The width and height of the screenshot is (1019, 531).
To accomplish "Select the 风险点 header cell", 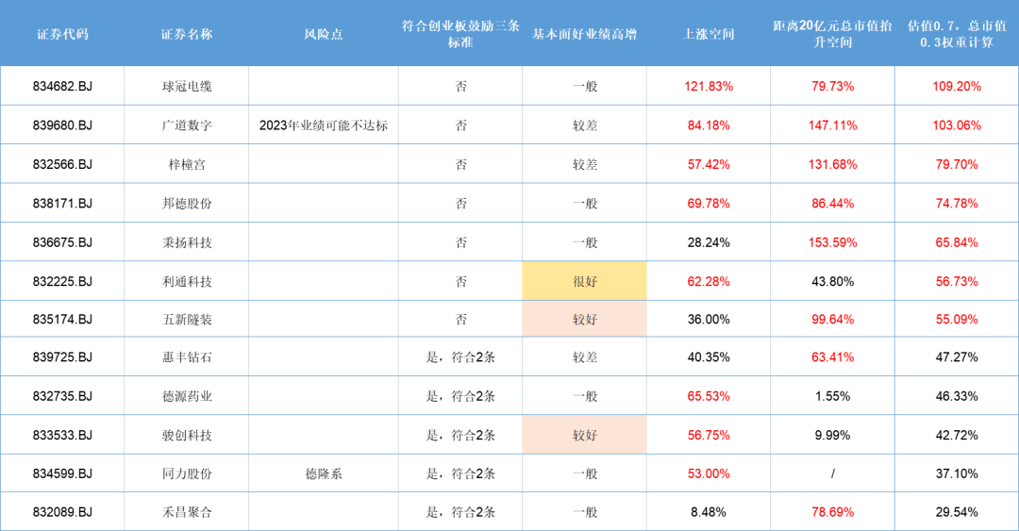I will (x=323, y=34).
